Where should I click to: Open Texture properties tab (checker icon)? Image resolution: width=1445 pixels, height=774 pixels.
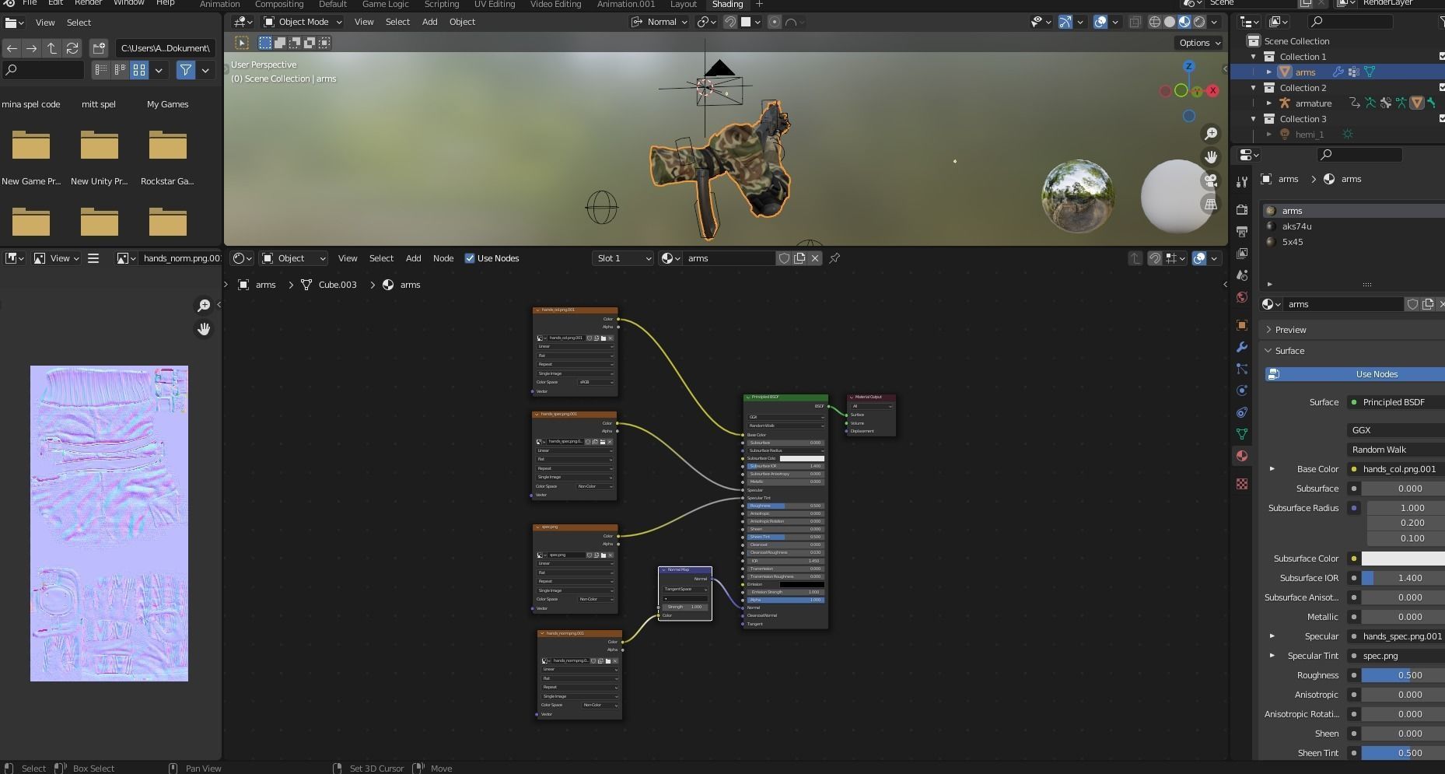pos(1242,484)
